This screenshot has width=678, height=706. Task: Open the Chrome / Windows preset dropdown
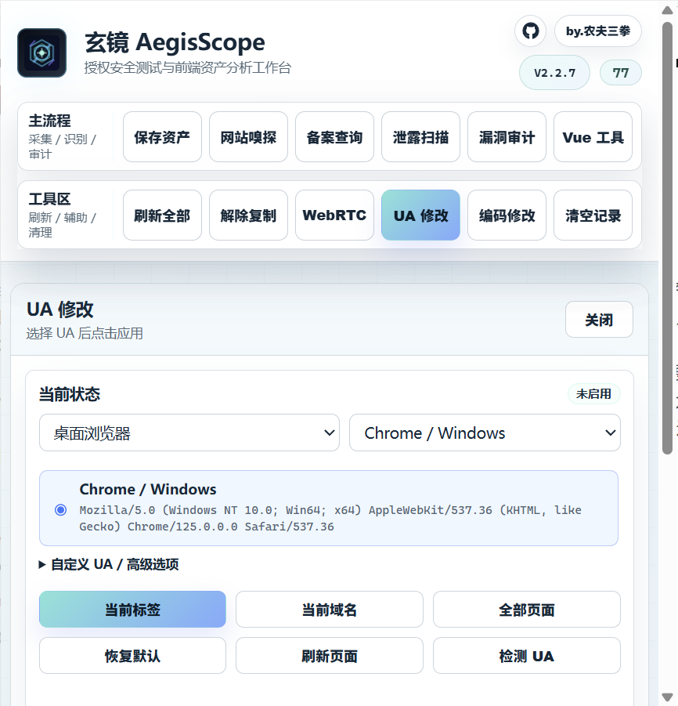(485, 433)
